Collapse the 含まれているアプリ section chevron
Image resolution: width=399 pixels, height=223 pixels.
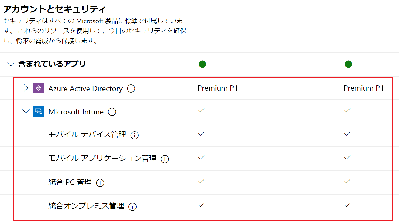pyautogui.click(x=11, y=64)
